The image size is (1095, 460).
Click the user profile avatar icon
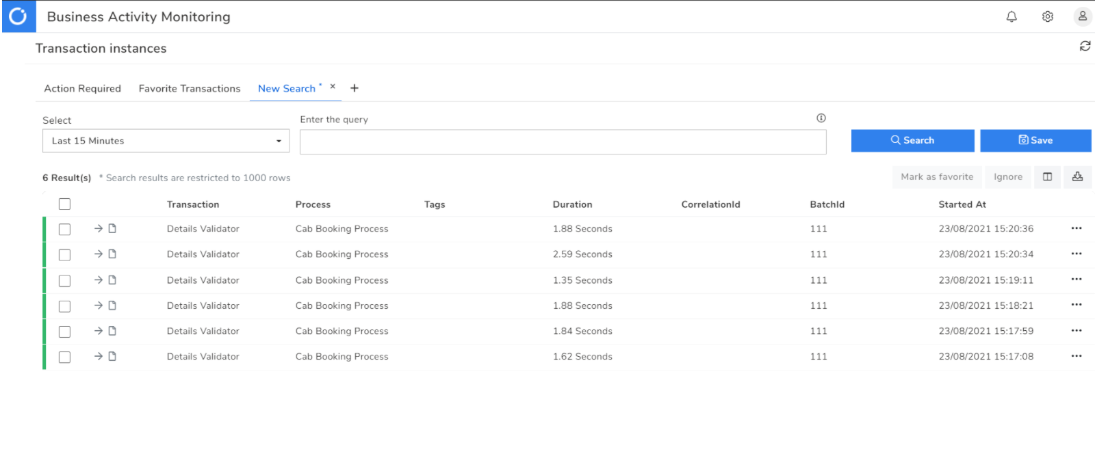1082,16
